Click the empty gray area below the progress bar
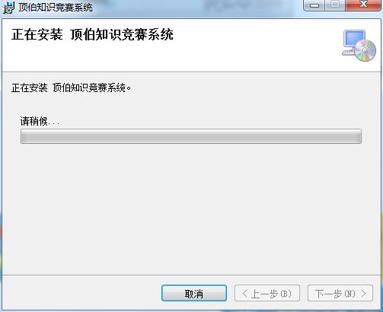 (191, 208)
